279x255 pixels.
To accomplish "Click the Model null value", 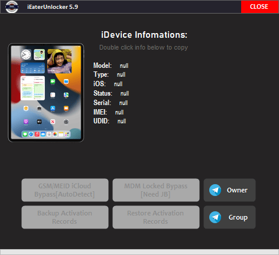I will (124, 66).
